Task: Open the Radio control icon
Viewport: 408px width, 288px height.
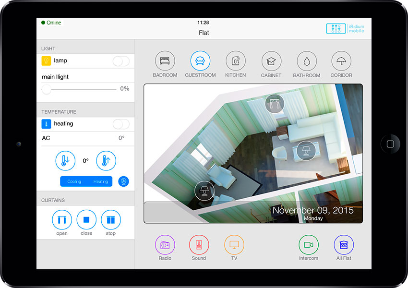Action: (165, 245)
